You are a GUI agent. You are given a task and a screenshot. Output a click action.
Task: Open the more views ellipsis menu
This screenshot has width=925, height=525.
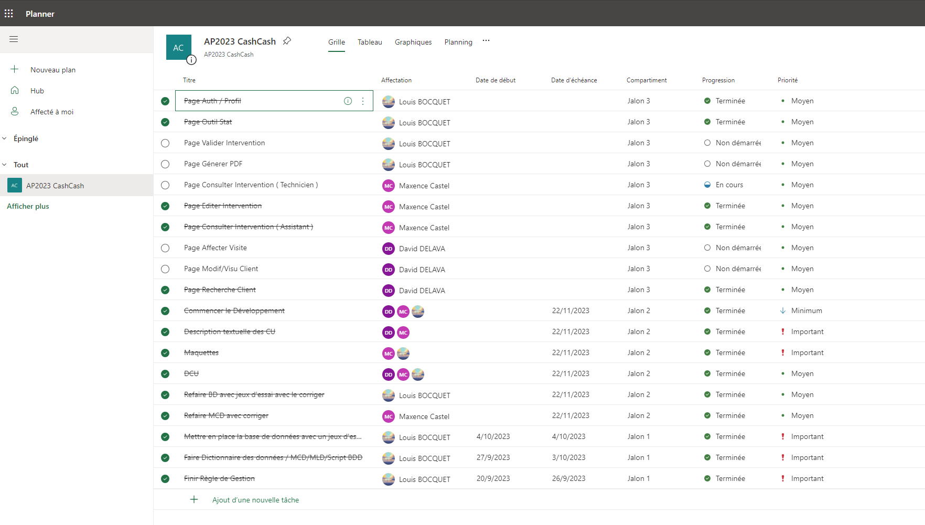486,41
